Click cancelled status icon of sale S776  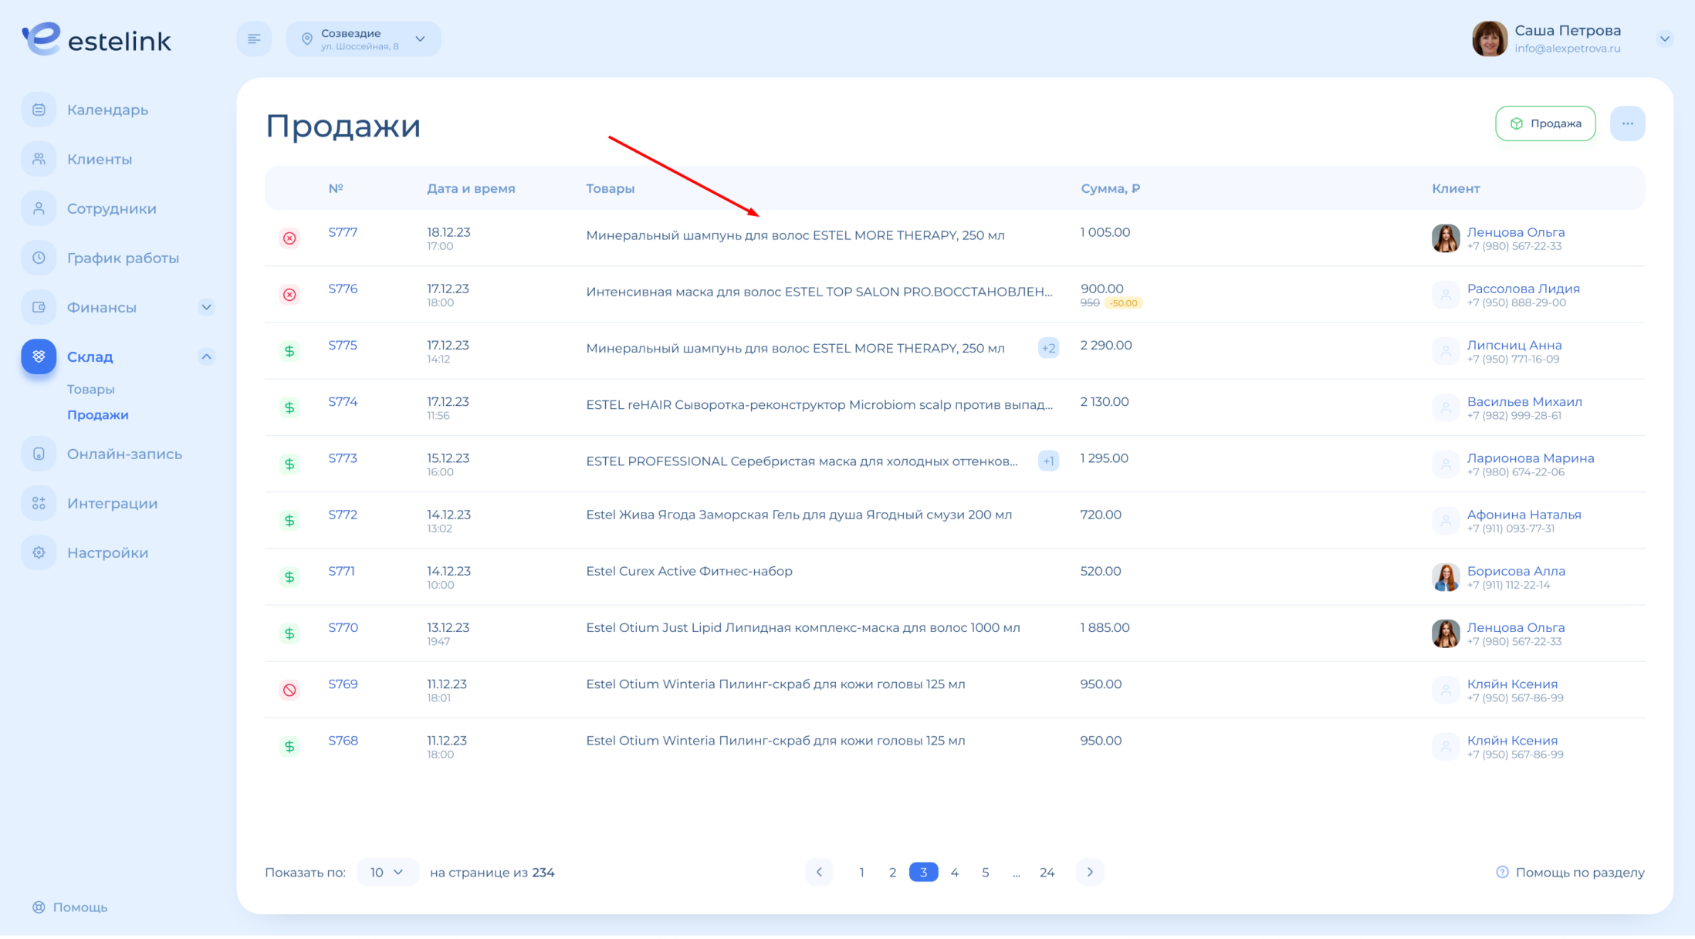289,295
